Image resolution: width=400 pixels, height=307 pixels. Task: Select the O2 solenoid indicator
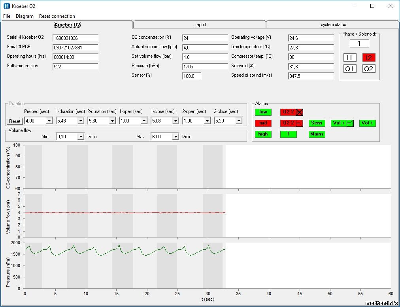pos(368,69)
